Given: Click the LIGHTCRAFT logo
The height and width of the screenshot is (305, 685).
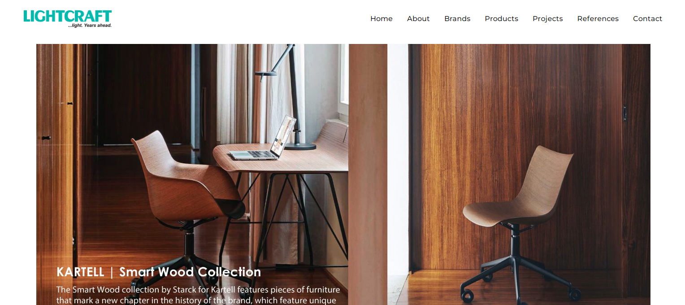Looking at the screenshot, I should click(68, 19).
